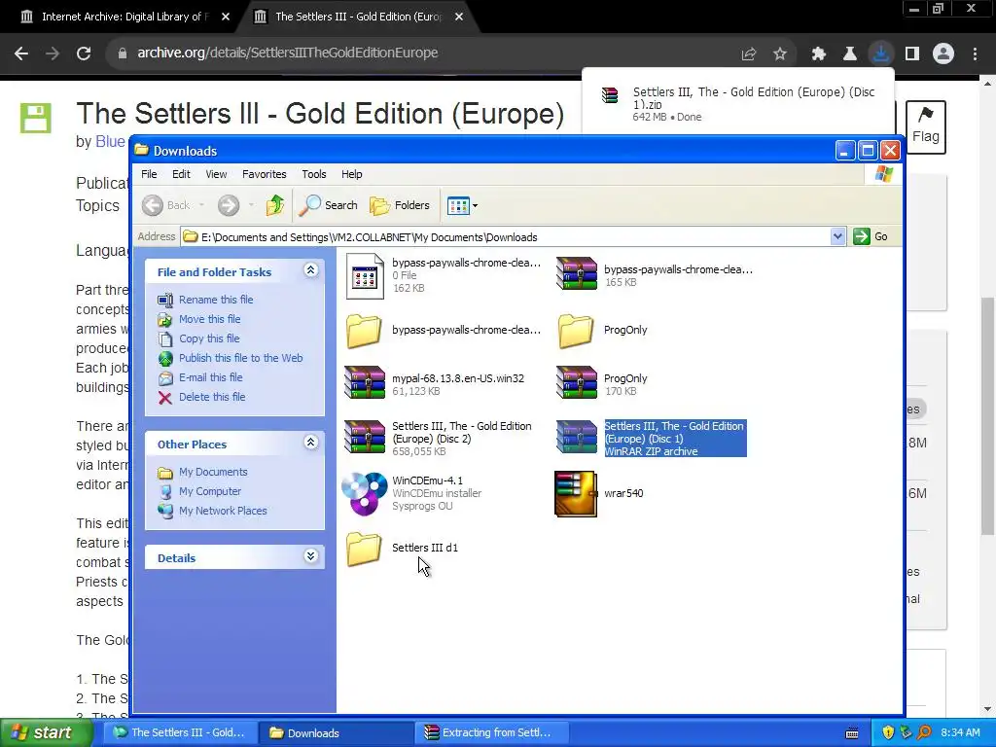This screenshot has width=996, height=747.
Task: Click the Back button in Explorer
Action: point(165,205)
